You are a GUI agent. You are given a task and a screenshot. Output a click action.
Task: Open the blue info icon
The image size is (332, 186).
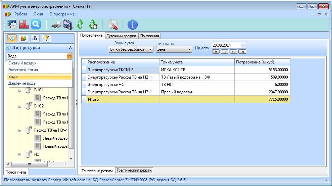132,24
